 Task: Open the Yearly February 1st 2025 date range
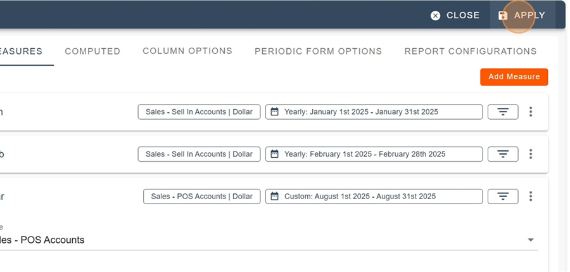374,154
